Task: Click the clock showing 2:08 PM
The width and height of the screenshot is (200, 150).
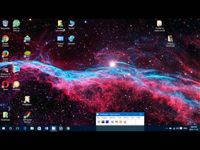Action: click(x=193, y=128)
